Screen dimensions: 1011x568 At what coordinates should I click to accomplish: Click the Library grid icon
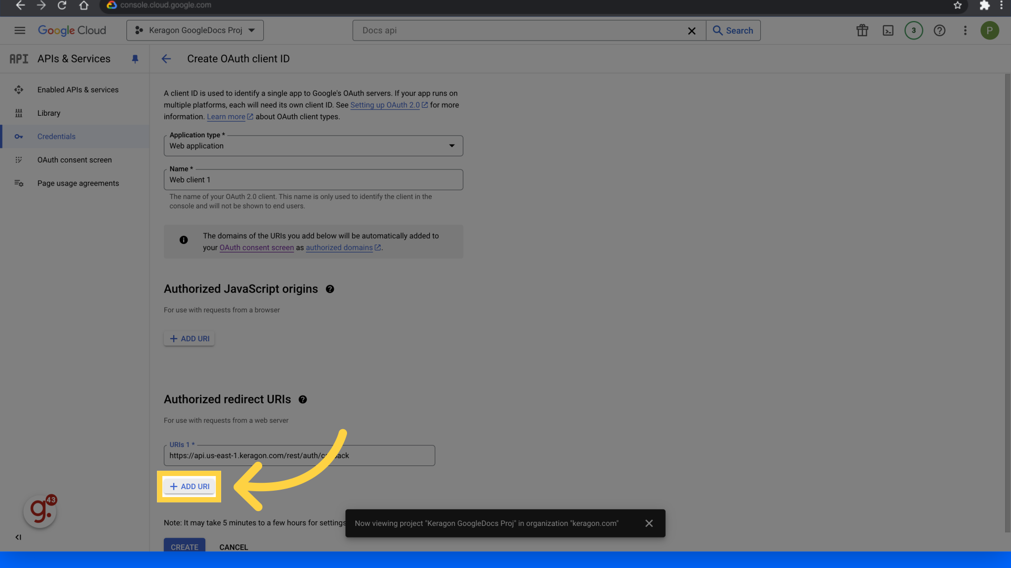tap(19, 113)
